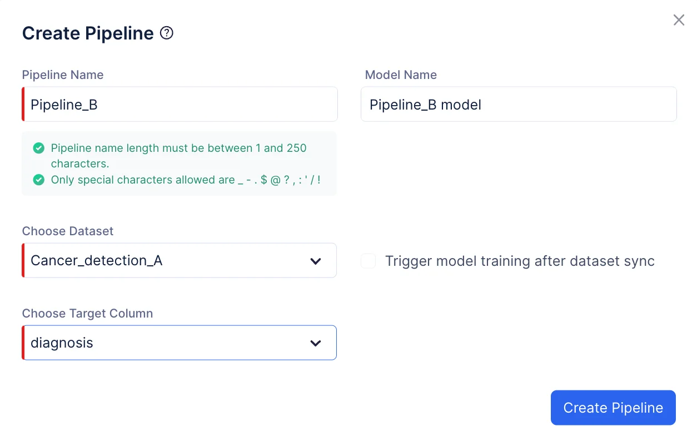Click the 'Choose Dataset' label
Viewport: 697px width, 446px height.
coord(68,231)
